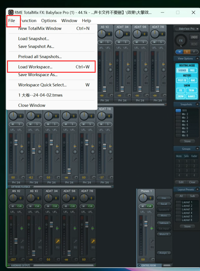Mute hardware output AN 1/2

pos(13,206)
